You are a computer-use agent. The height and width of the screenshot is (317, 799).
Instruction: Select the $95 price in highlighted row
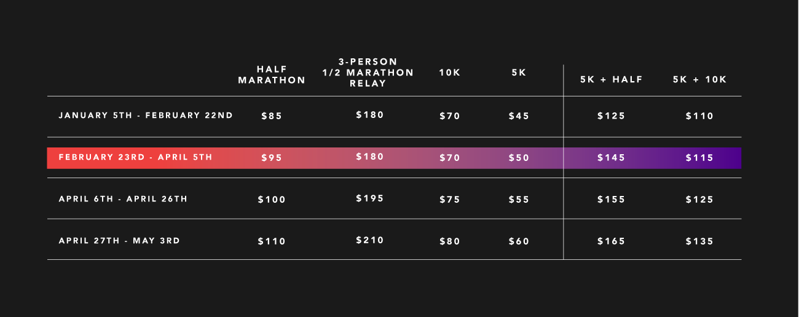(272, 158)
